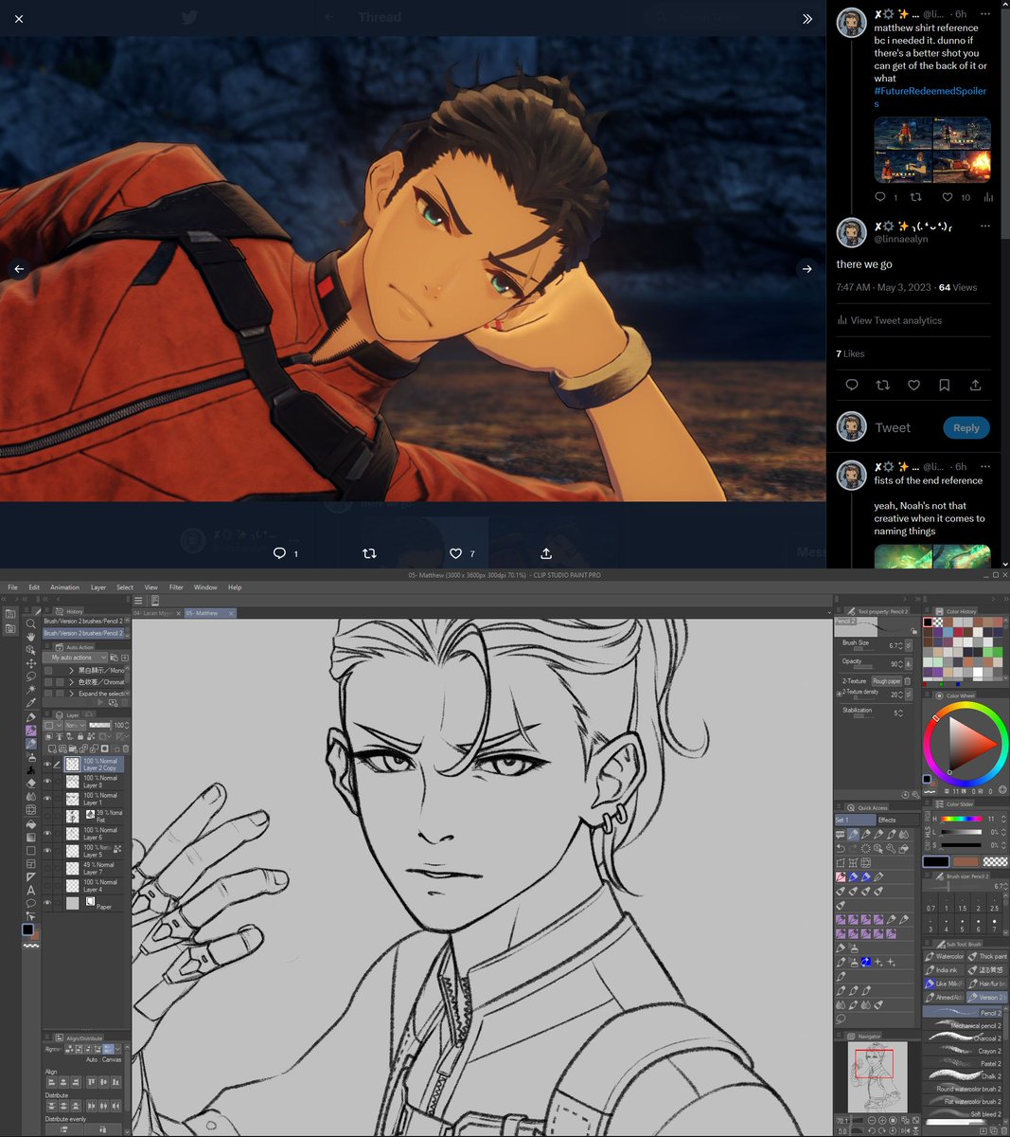The width and height of the screenshot is (1010, 1137).
Task: Click the zoom in button in Navigator
Action: pos(882,1121)
